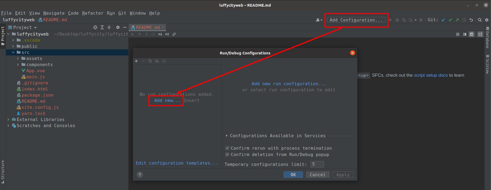
Task: Click Expand All in Project panel
Action: click(x=102, y=27)
